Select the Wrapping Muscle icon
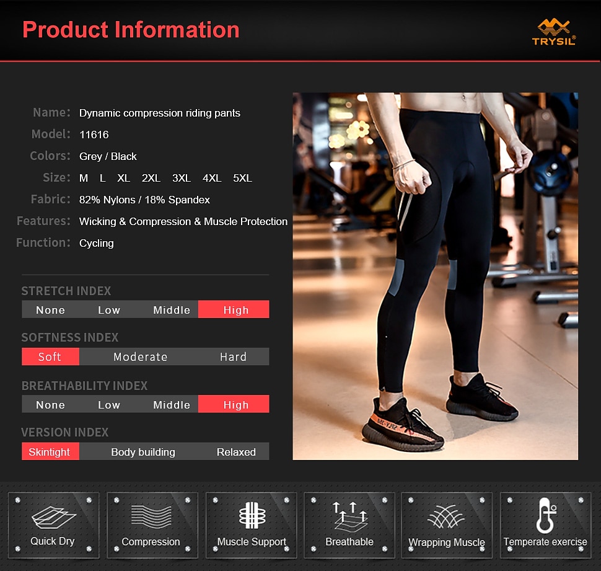This screenshot has width=601, height=571. tap(447, 525)
